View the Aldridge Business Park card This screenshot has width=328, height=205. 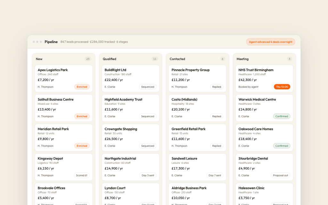[197, 194]
